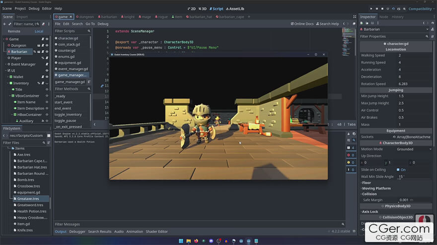Viewport: 437px width, 245px height.
Task: Open the Compatibility renderer dropdown
Action: 422,9
